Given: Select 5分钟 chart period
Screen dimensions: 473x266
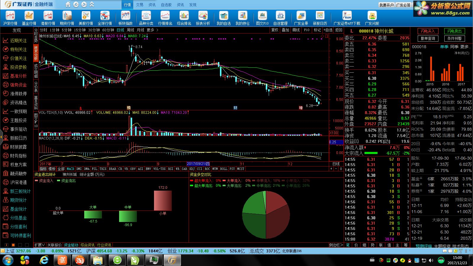Looking at the screenshot, I should (67, 30).
